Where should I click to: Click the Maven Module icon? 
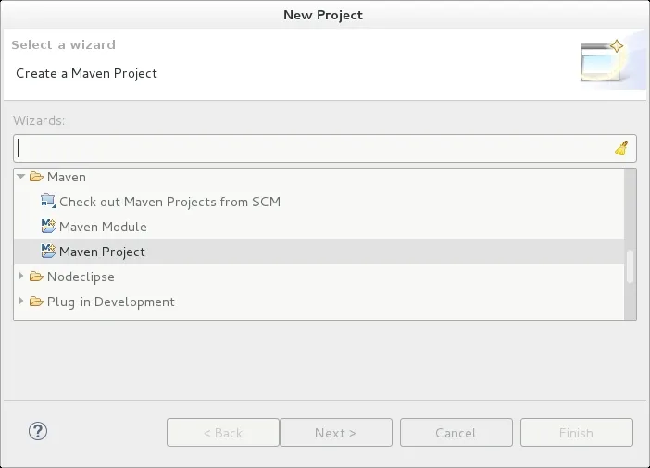[49, 226]
